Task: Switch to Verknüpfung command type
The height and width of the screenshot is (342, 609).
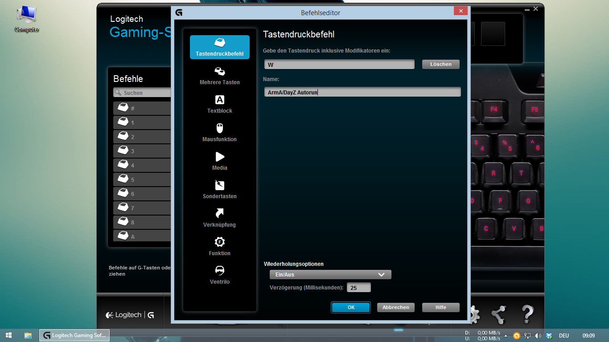Action: 220,218
